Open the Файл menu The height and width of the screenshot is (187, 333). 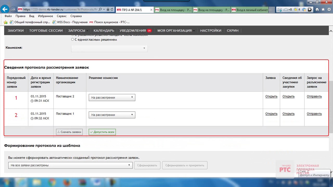coord(8,16)
